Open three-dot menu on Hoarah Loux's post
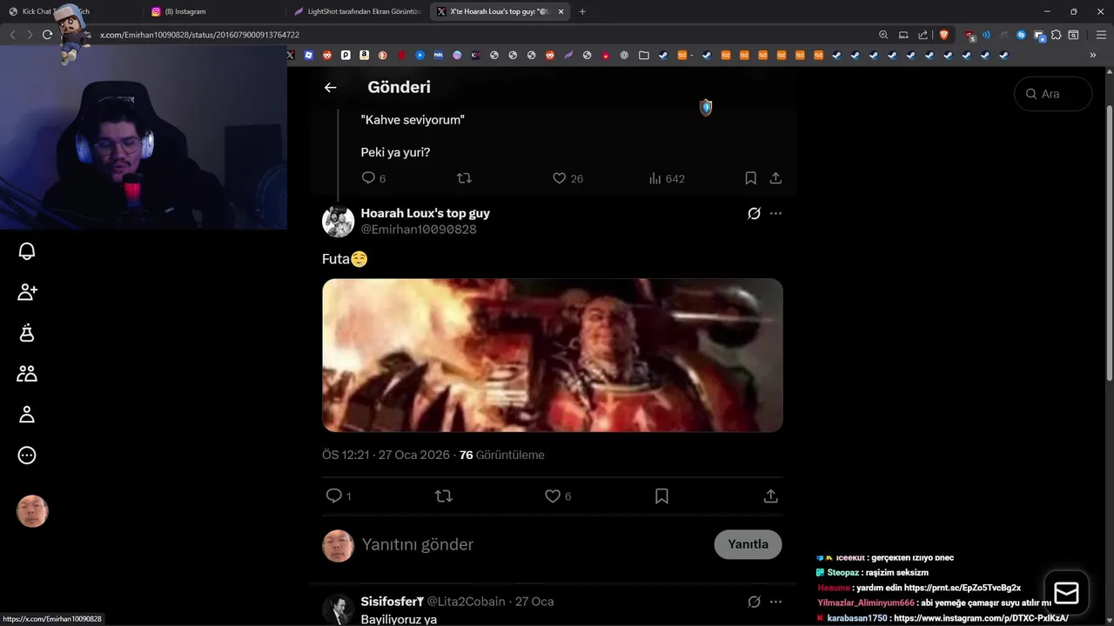The image size is (1114, 626). [775, 213]
